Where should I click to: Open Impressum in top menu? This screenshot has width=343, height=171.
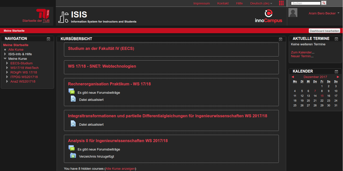[x=201, y=3]
